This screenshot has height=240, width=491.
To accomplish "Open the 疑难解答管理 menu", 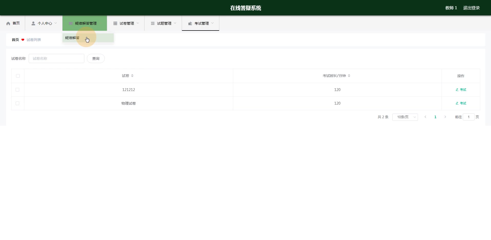I will click(85, 23).
